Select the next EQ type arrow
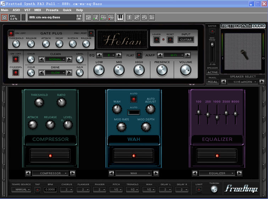Image resolution: width=268 pixels, height=199 pixels. (119, 55)
